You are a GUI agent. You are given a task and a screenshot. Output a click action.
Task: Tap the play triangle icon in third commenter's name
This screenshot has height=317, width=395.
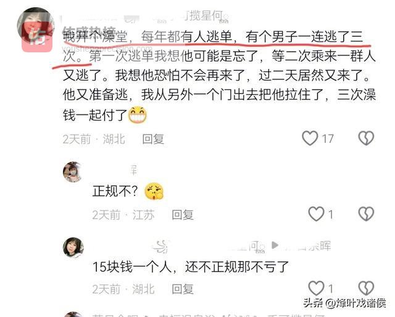pyautogui.click(x=275, y=245)
